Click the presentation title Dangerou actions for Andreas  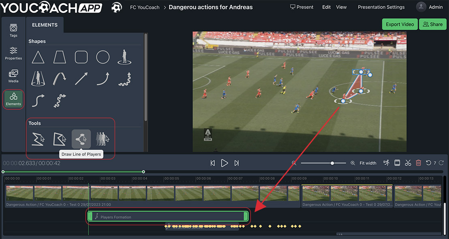tap(210, 7)
